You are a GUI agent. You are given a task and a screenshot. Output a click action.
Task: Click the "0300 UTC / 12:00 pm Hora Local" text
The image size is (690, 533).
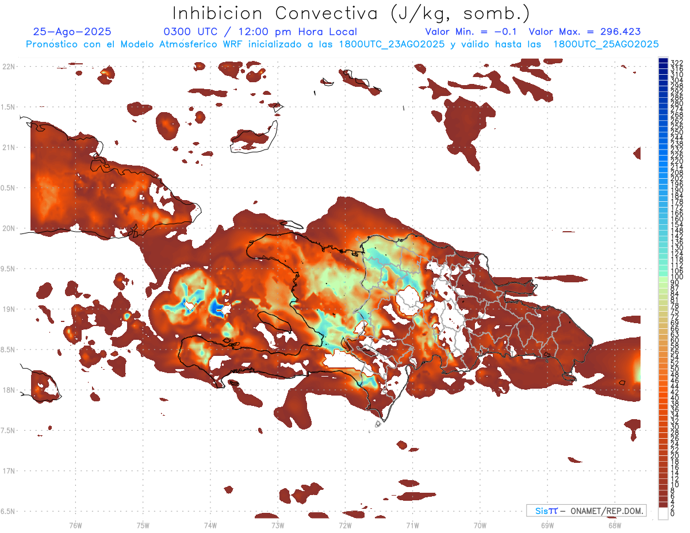(x=260, y=32)
